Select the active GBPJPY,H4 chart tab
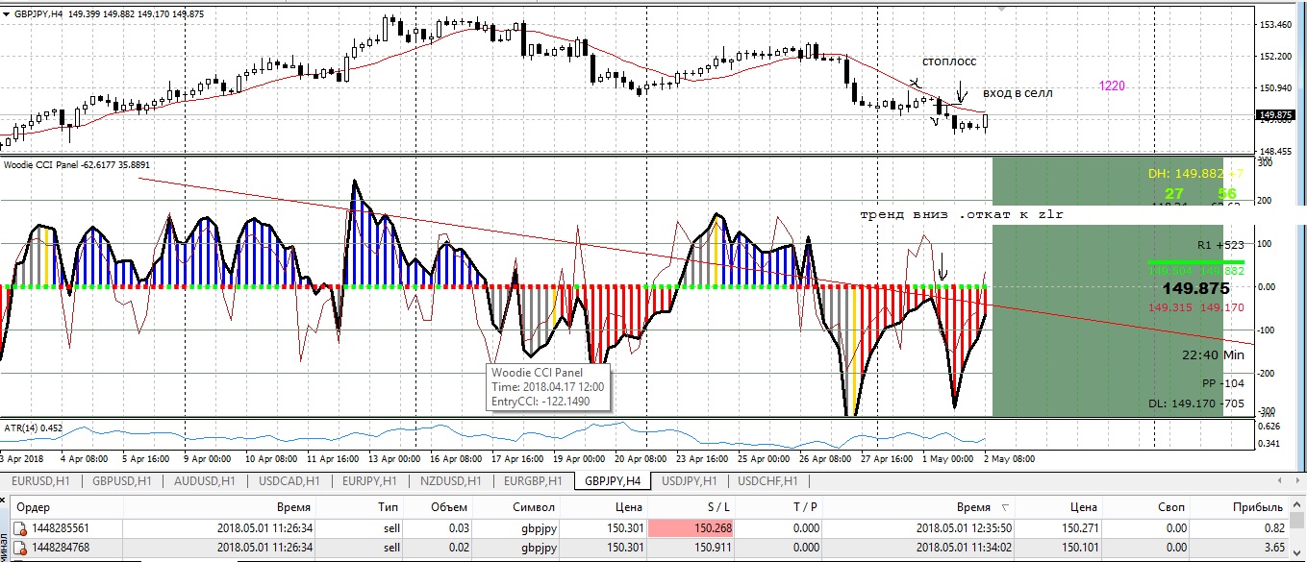The image size is (1307, 562). coord(611,480)
